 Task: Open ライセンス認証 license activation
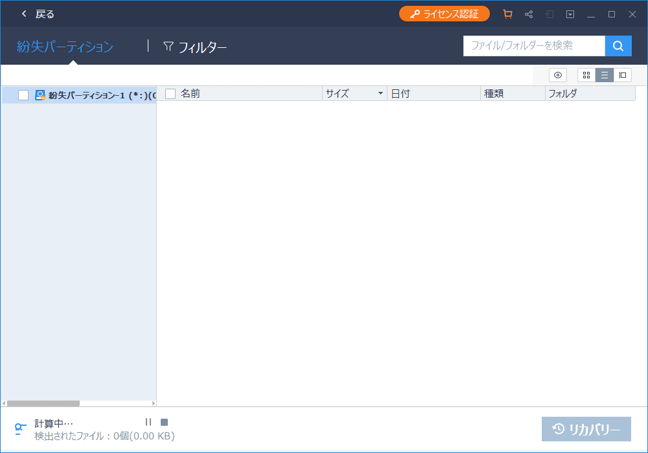[445, 14]
